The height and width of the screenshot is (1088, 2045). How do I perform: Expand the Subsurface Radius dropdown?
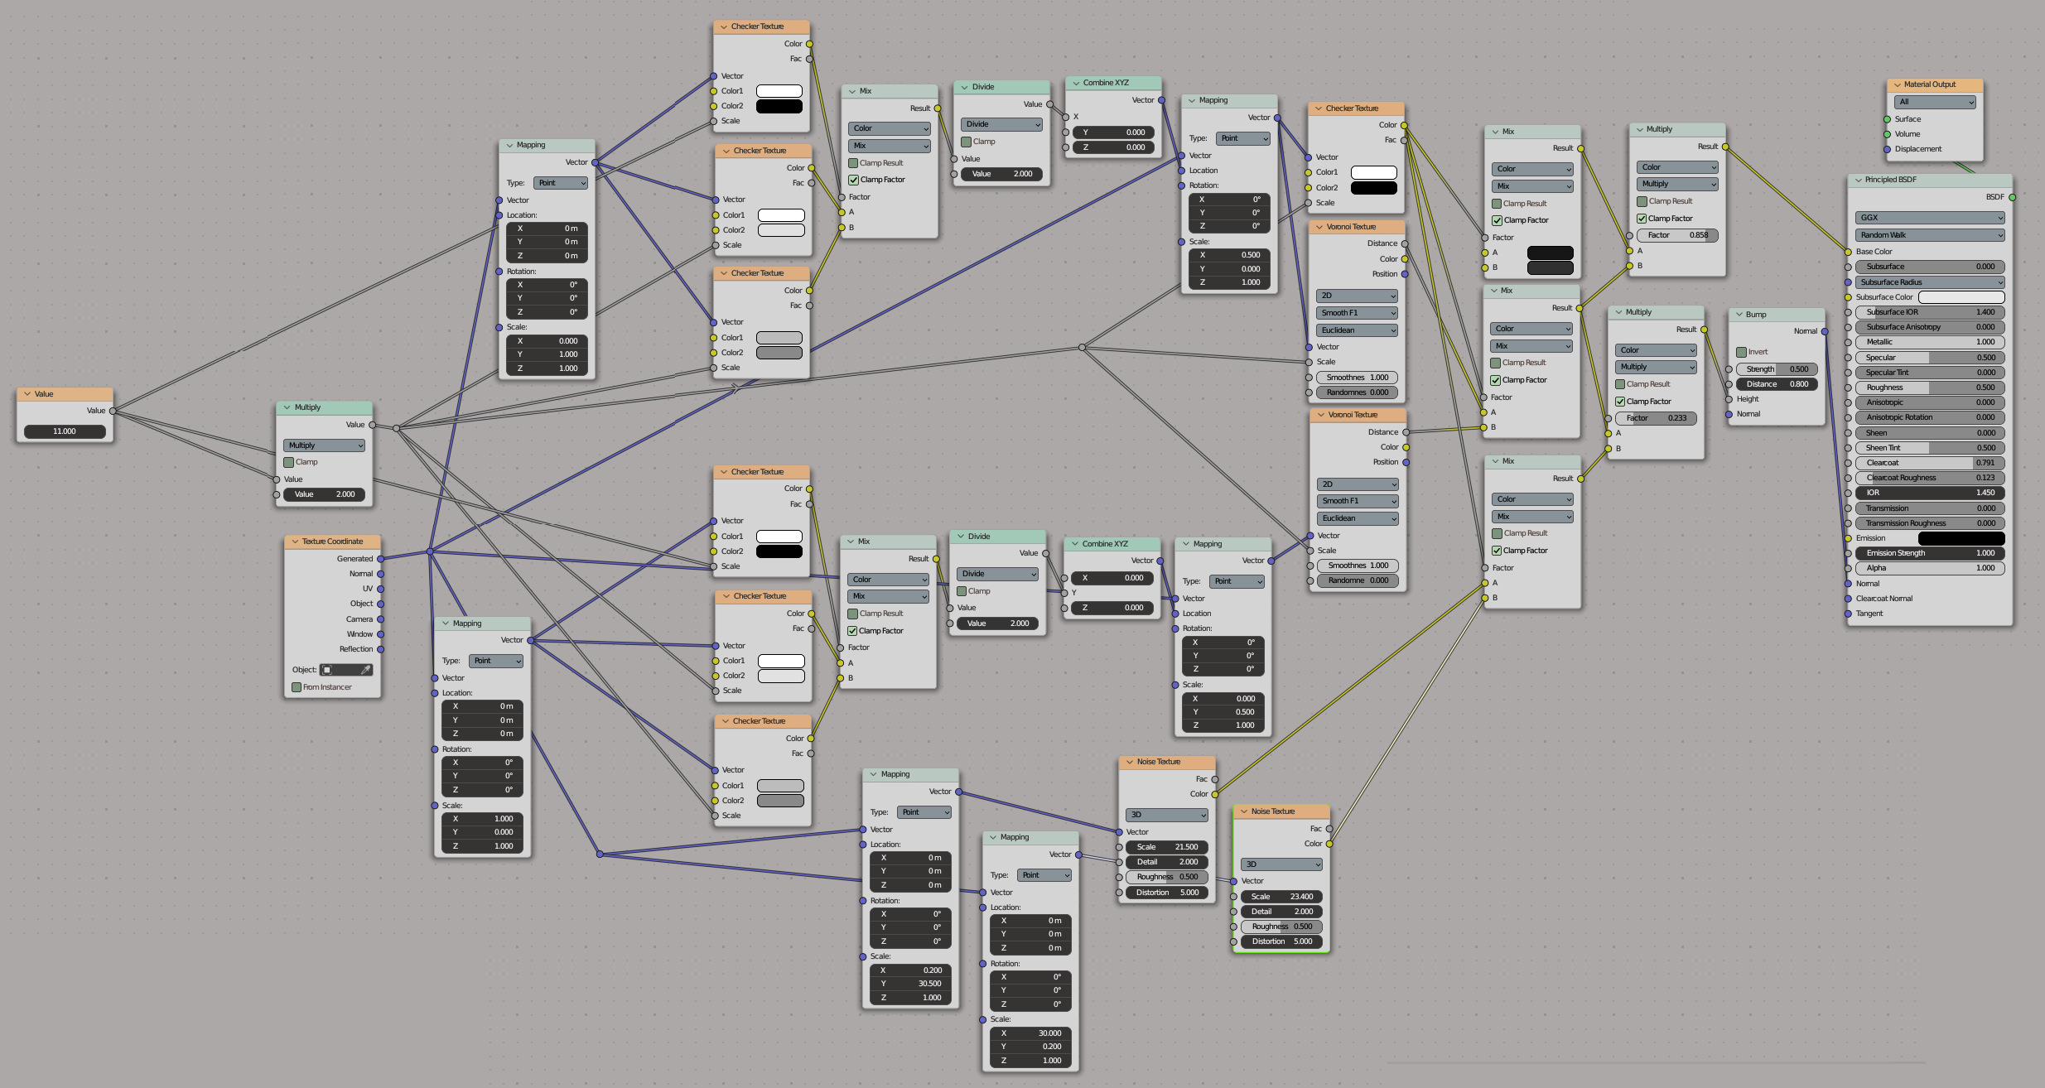coord(1929,282)
